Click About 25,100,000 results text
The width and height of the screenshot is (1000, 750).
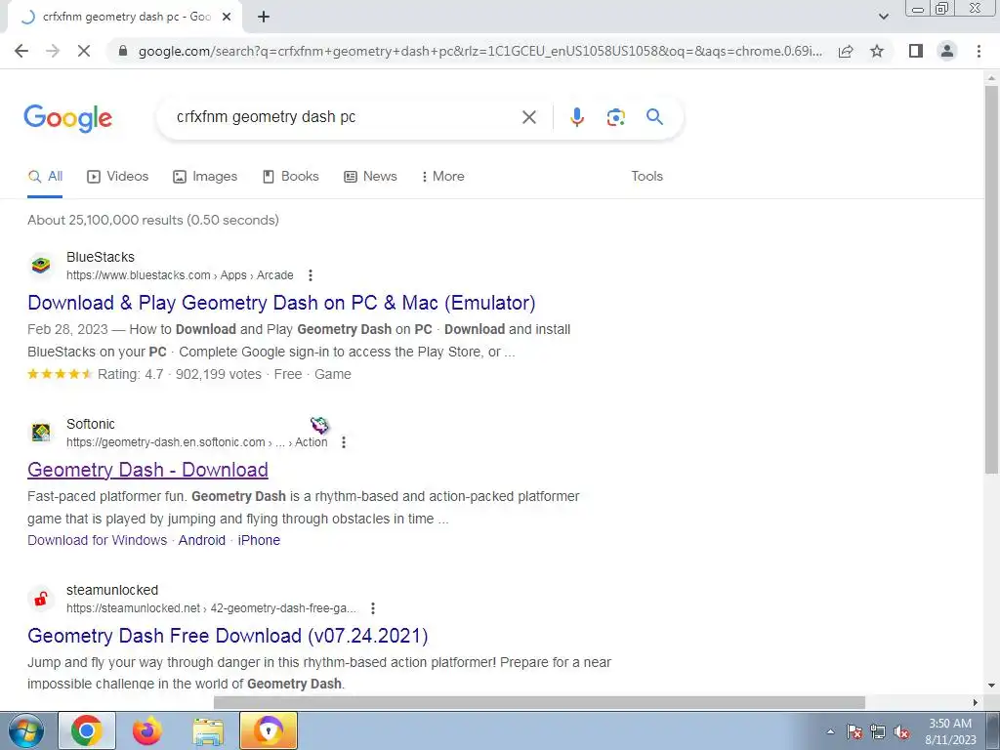click(153, 220)
